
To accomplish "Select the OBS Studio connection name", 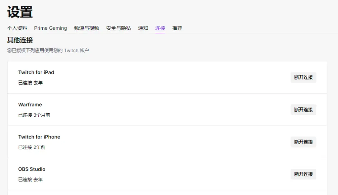I will coord(32,169).
